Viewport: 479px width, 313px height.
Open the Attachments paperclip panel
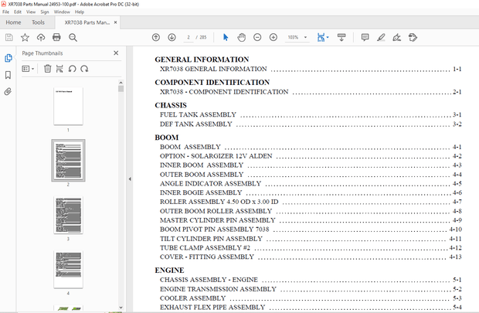pos(8,91)
